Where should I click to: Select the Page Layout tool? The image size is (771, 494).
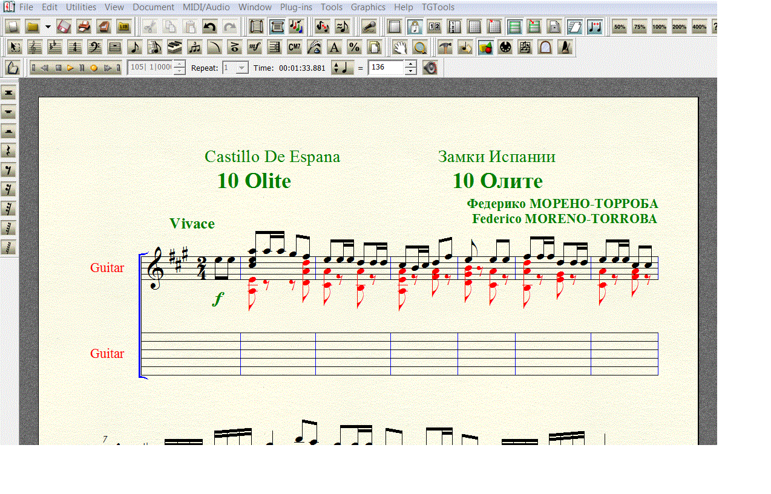[374, 47]
